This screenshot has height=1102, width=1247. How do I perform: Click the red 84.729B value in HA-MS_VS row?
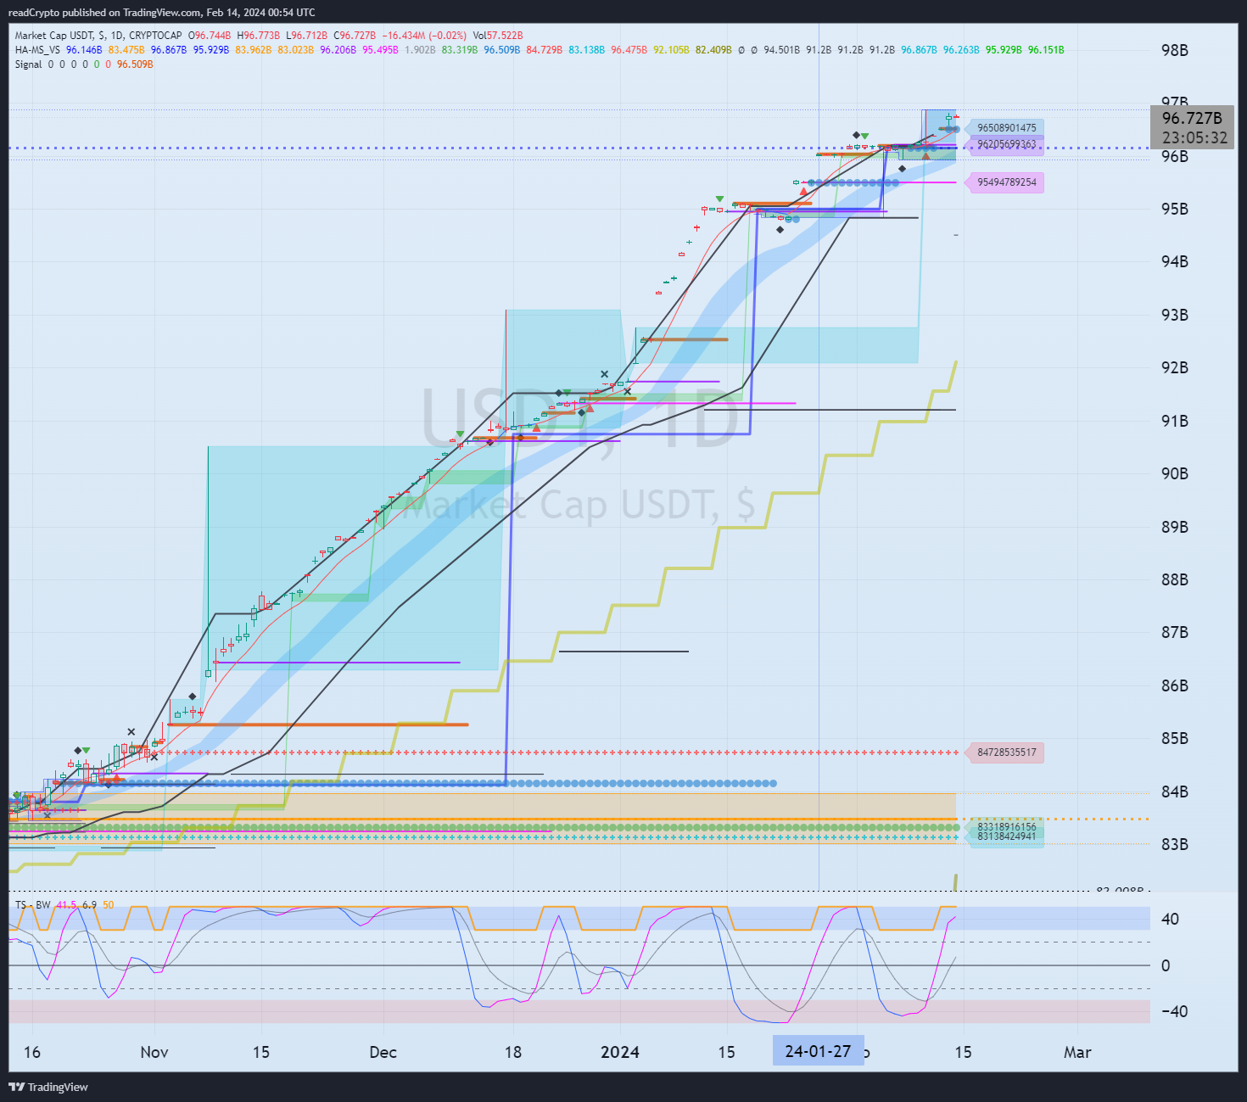click(x=545, y=50)
